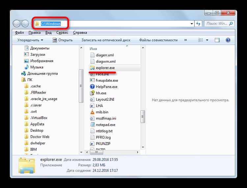Open the address bar history dropdown arrow

click(192, 24)
